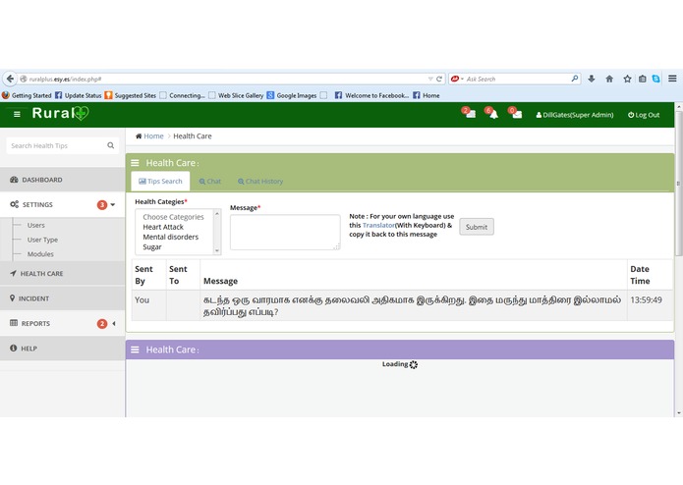
Task: Select the Tips Search tab
Action: pyautogui.click(x=160, y=181)
